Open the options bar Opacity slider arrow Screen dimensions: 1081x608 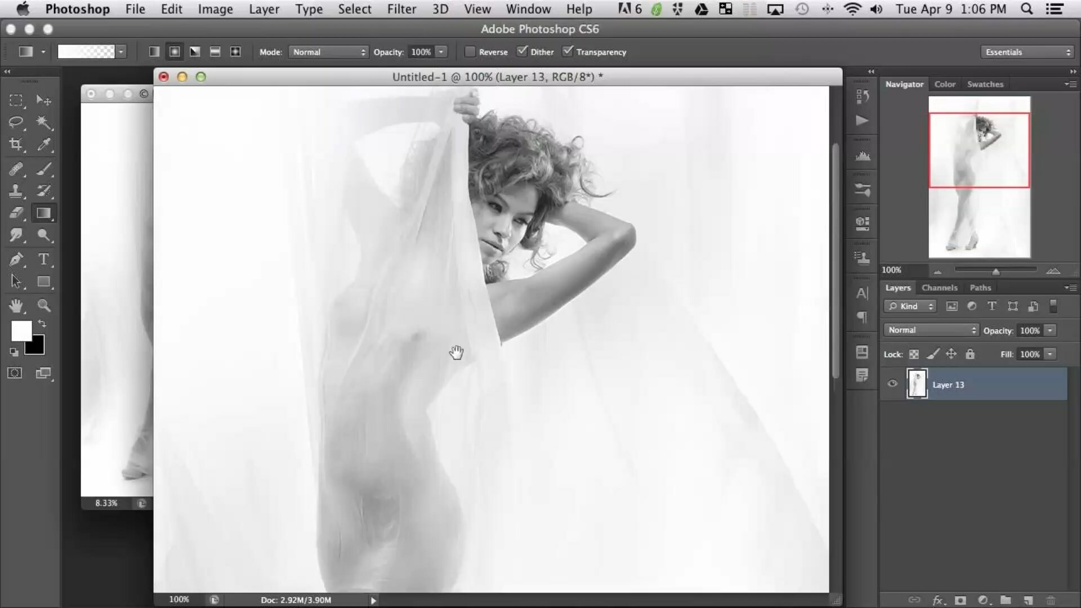click(441, 52)
